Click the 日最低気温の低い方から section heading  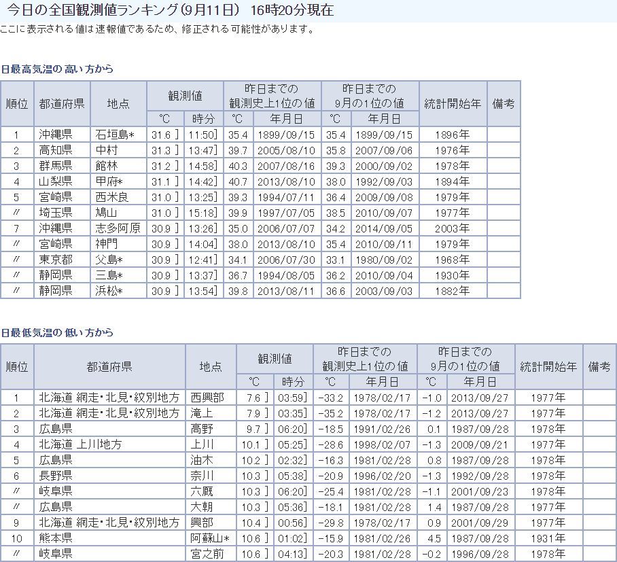(57, 333)
